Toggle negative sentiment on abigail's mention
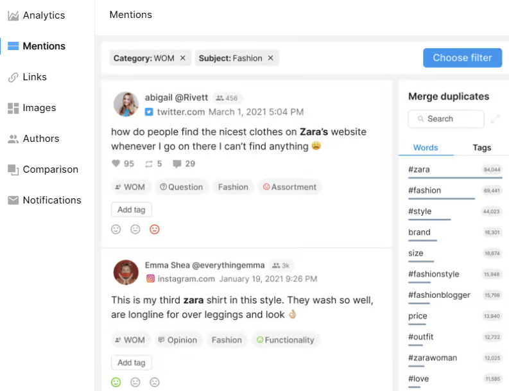 pos(155,230)
